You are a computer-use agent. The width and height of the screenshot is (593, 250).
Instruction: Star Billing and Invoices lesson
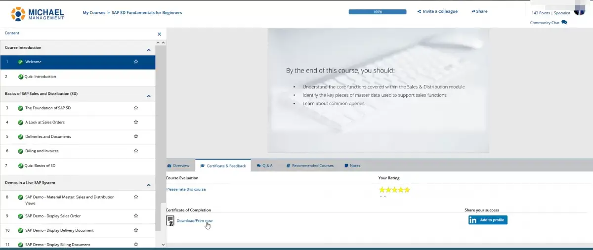[136, 151]
